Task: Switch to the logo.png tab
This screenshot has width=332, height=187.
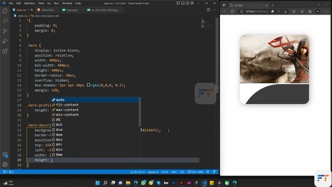Action: (70, 10)
